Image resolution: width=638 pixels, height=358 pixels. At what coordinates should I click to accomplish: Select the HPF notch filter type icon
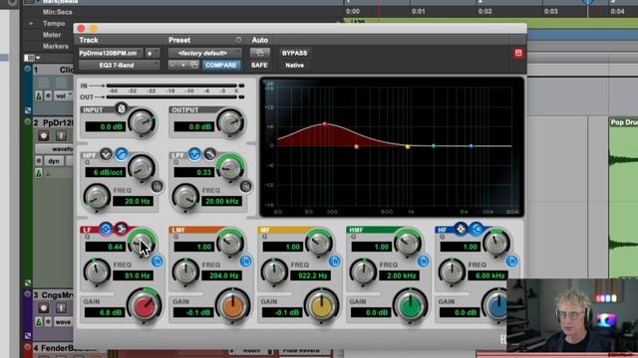point(106,154)
